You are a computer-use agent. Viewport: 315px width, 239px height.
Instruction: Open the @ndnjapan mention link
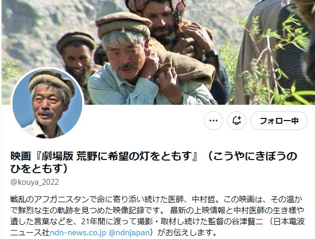tap(129, 233)
